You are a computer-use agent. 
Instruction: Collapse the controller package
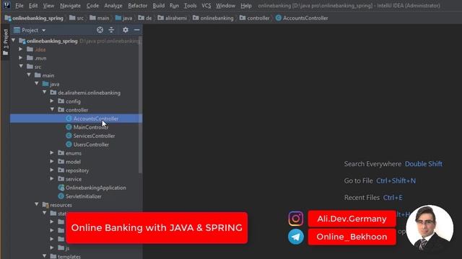click(x=53, y=109)
